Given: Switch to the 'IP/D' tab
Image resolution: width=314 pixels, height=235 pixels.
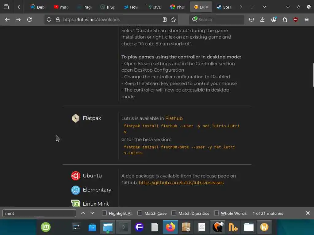Looking at the screenshot, I should [155, 7].
